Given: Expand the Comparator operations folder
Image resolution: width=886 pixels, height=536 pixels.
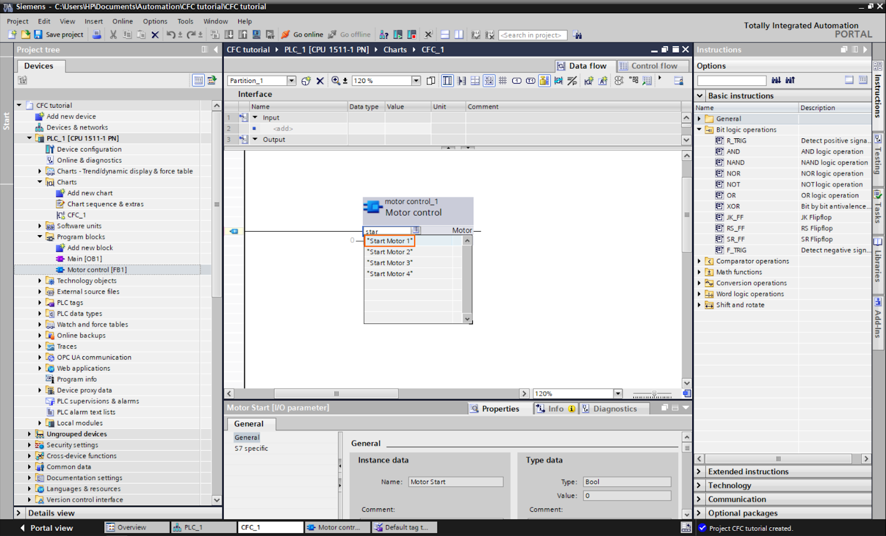Looking at the screenshot, I should (x=699, y=261).
